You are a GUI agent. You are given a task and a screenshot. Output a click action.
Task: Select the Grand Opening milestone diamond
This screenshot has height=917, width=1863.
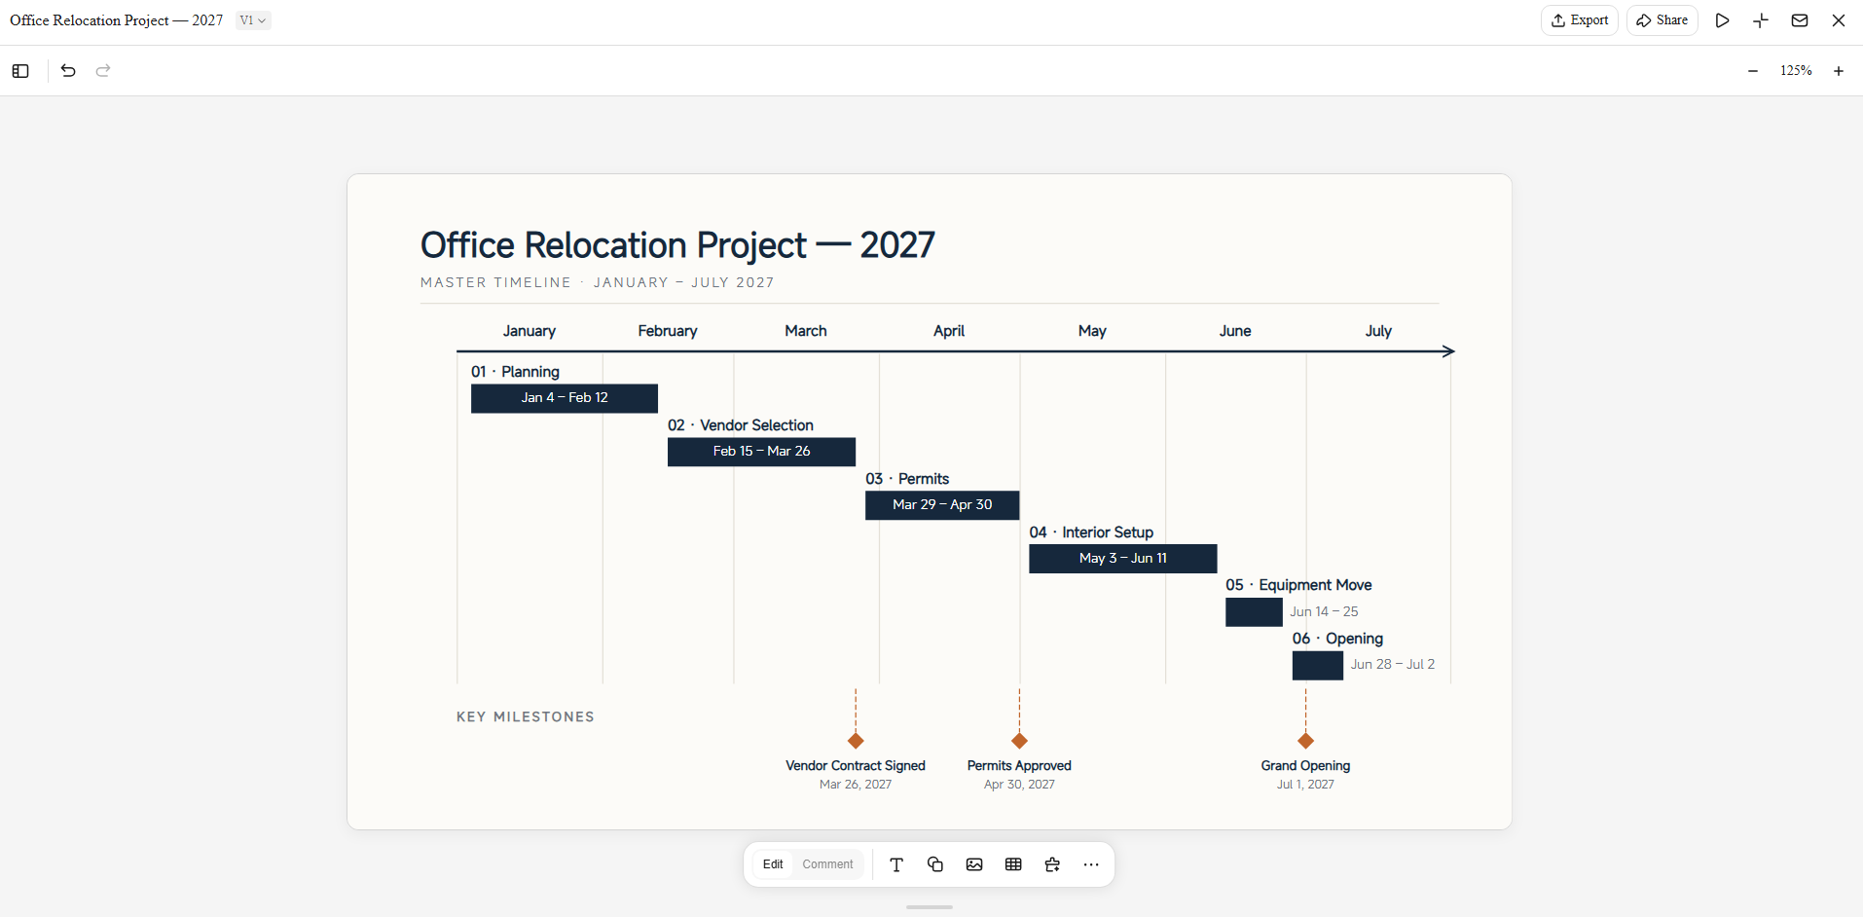(1306, 741)
